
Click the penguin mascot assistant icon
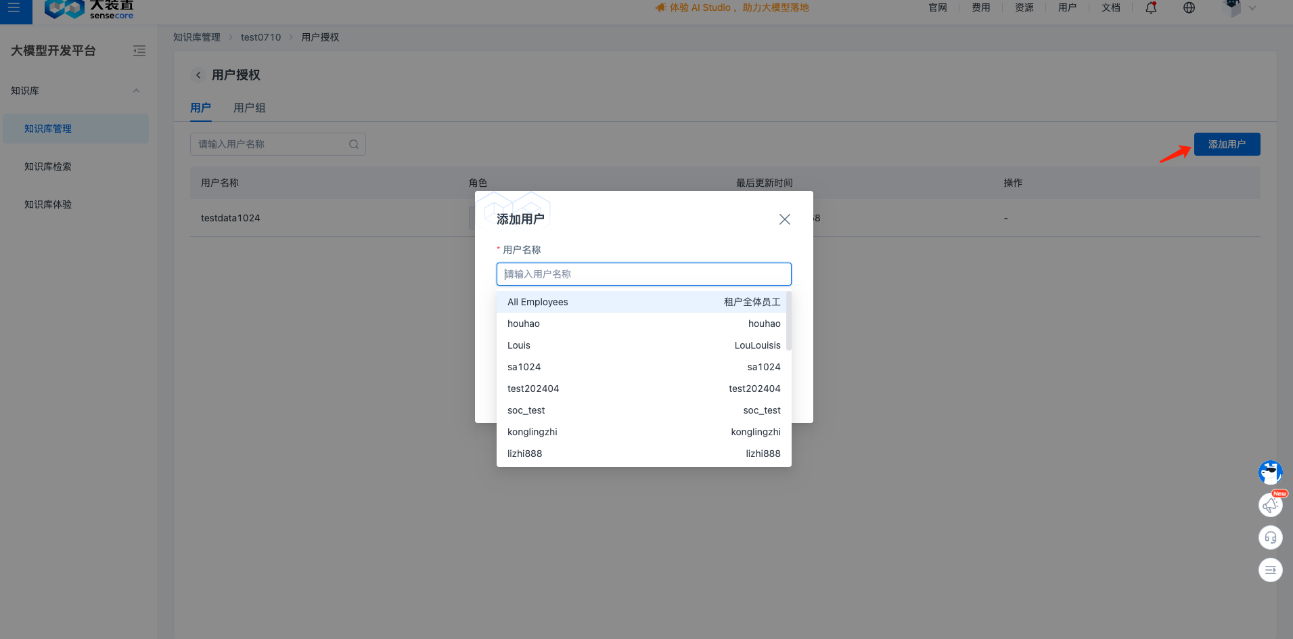[x=1270, y=472]
